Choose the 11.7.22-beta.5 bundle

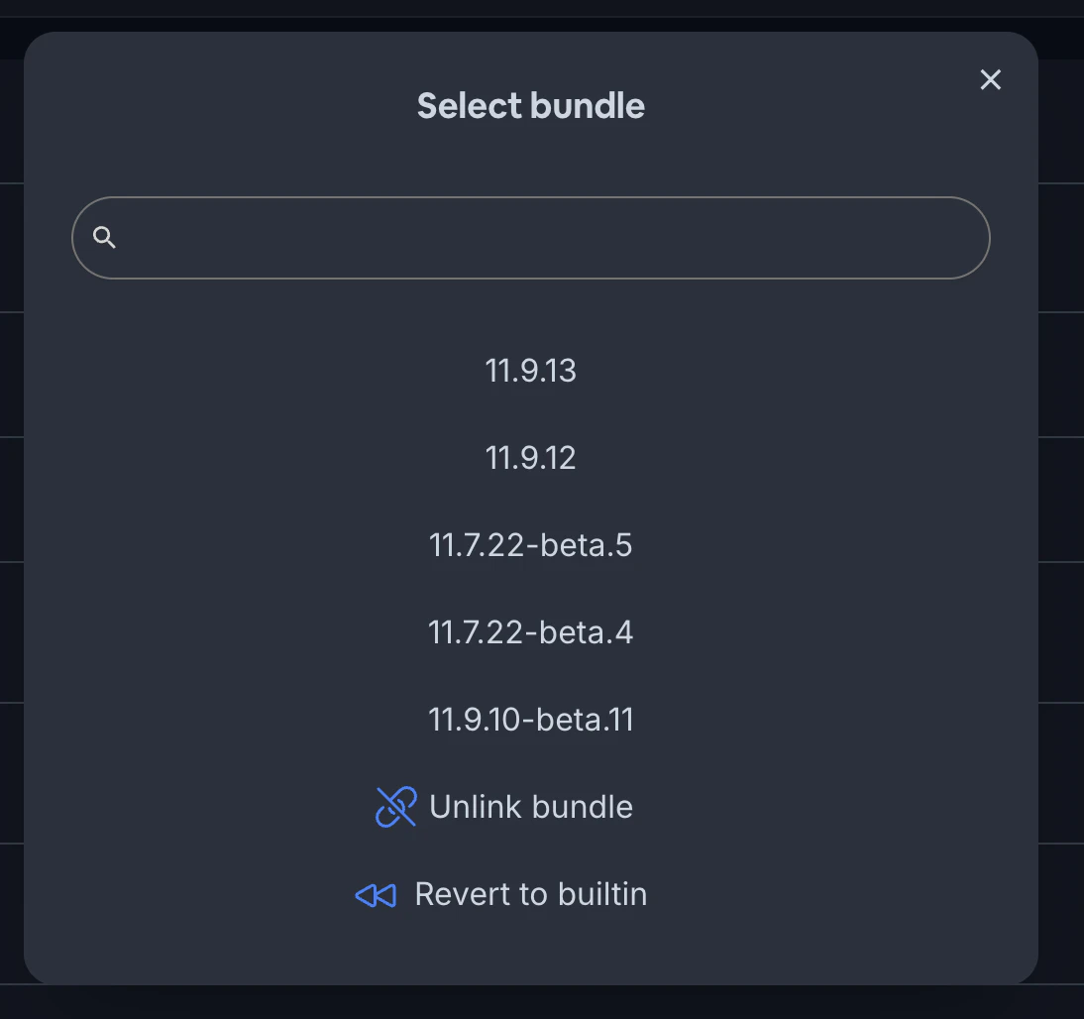pos(531,544)
